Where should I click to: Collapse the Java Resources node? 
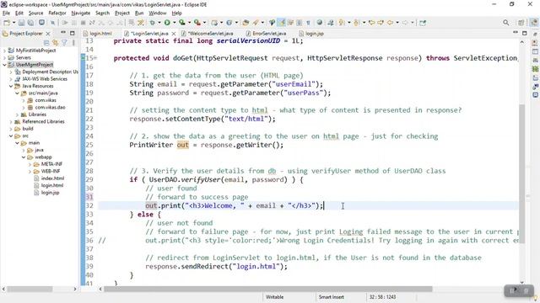[x=11, y=86]
